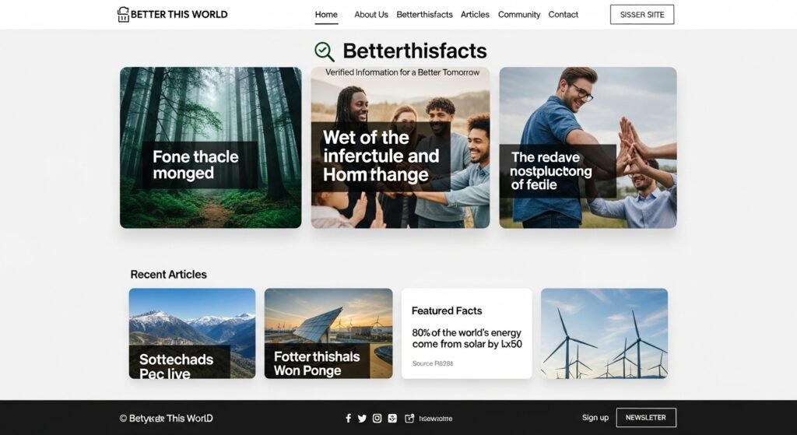Open the mountain landscape article thumbnail
Image resolution: width=797 pixels, height=435 pixels.
click(192, 333)
